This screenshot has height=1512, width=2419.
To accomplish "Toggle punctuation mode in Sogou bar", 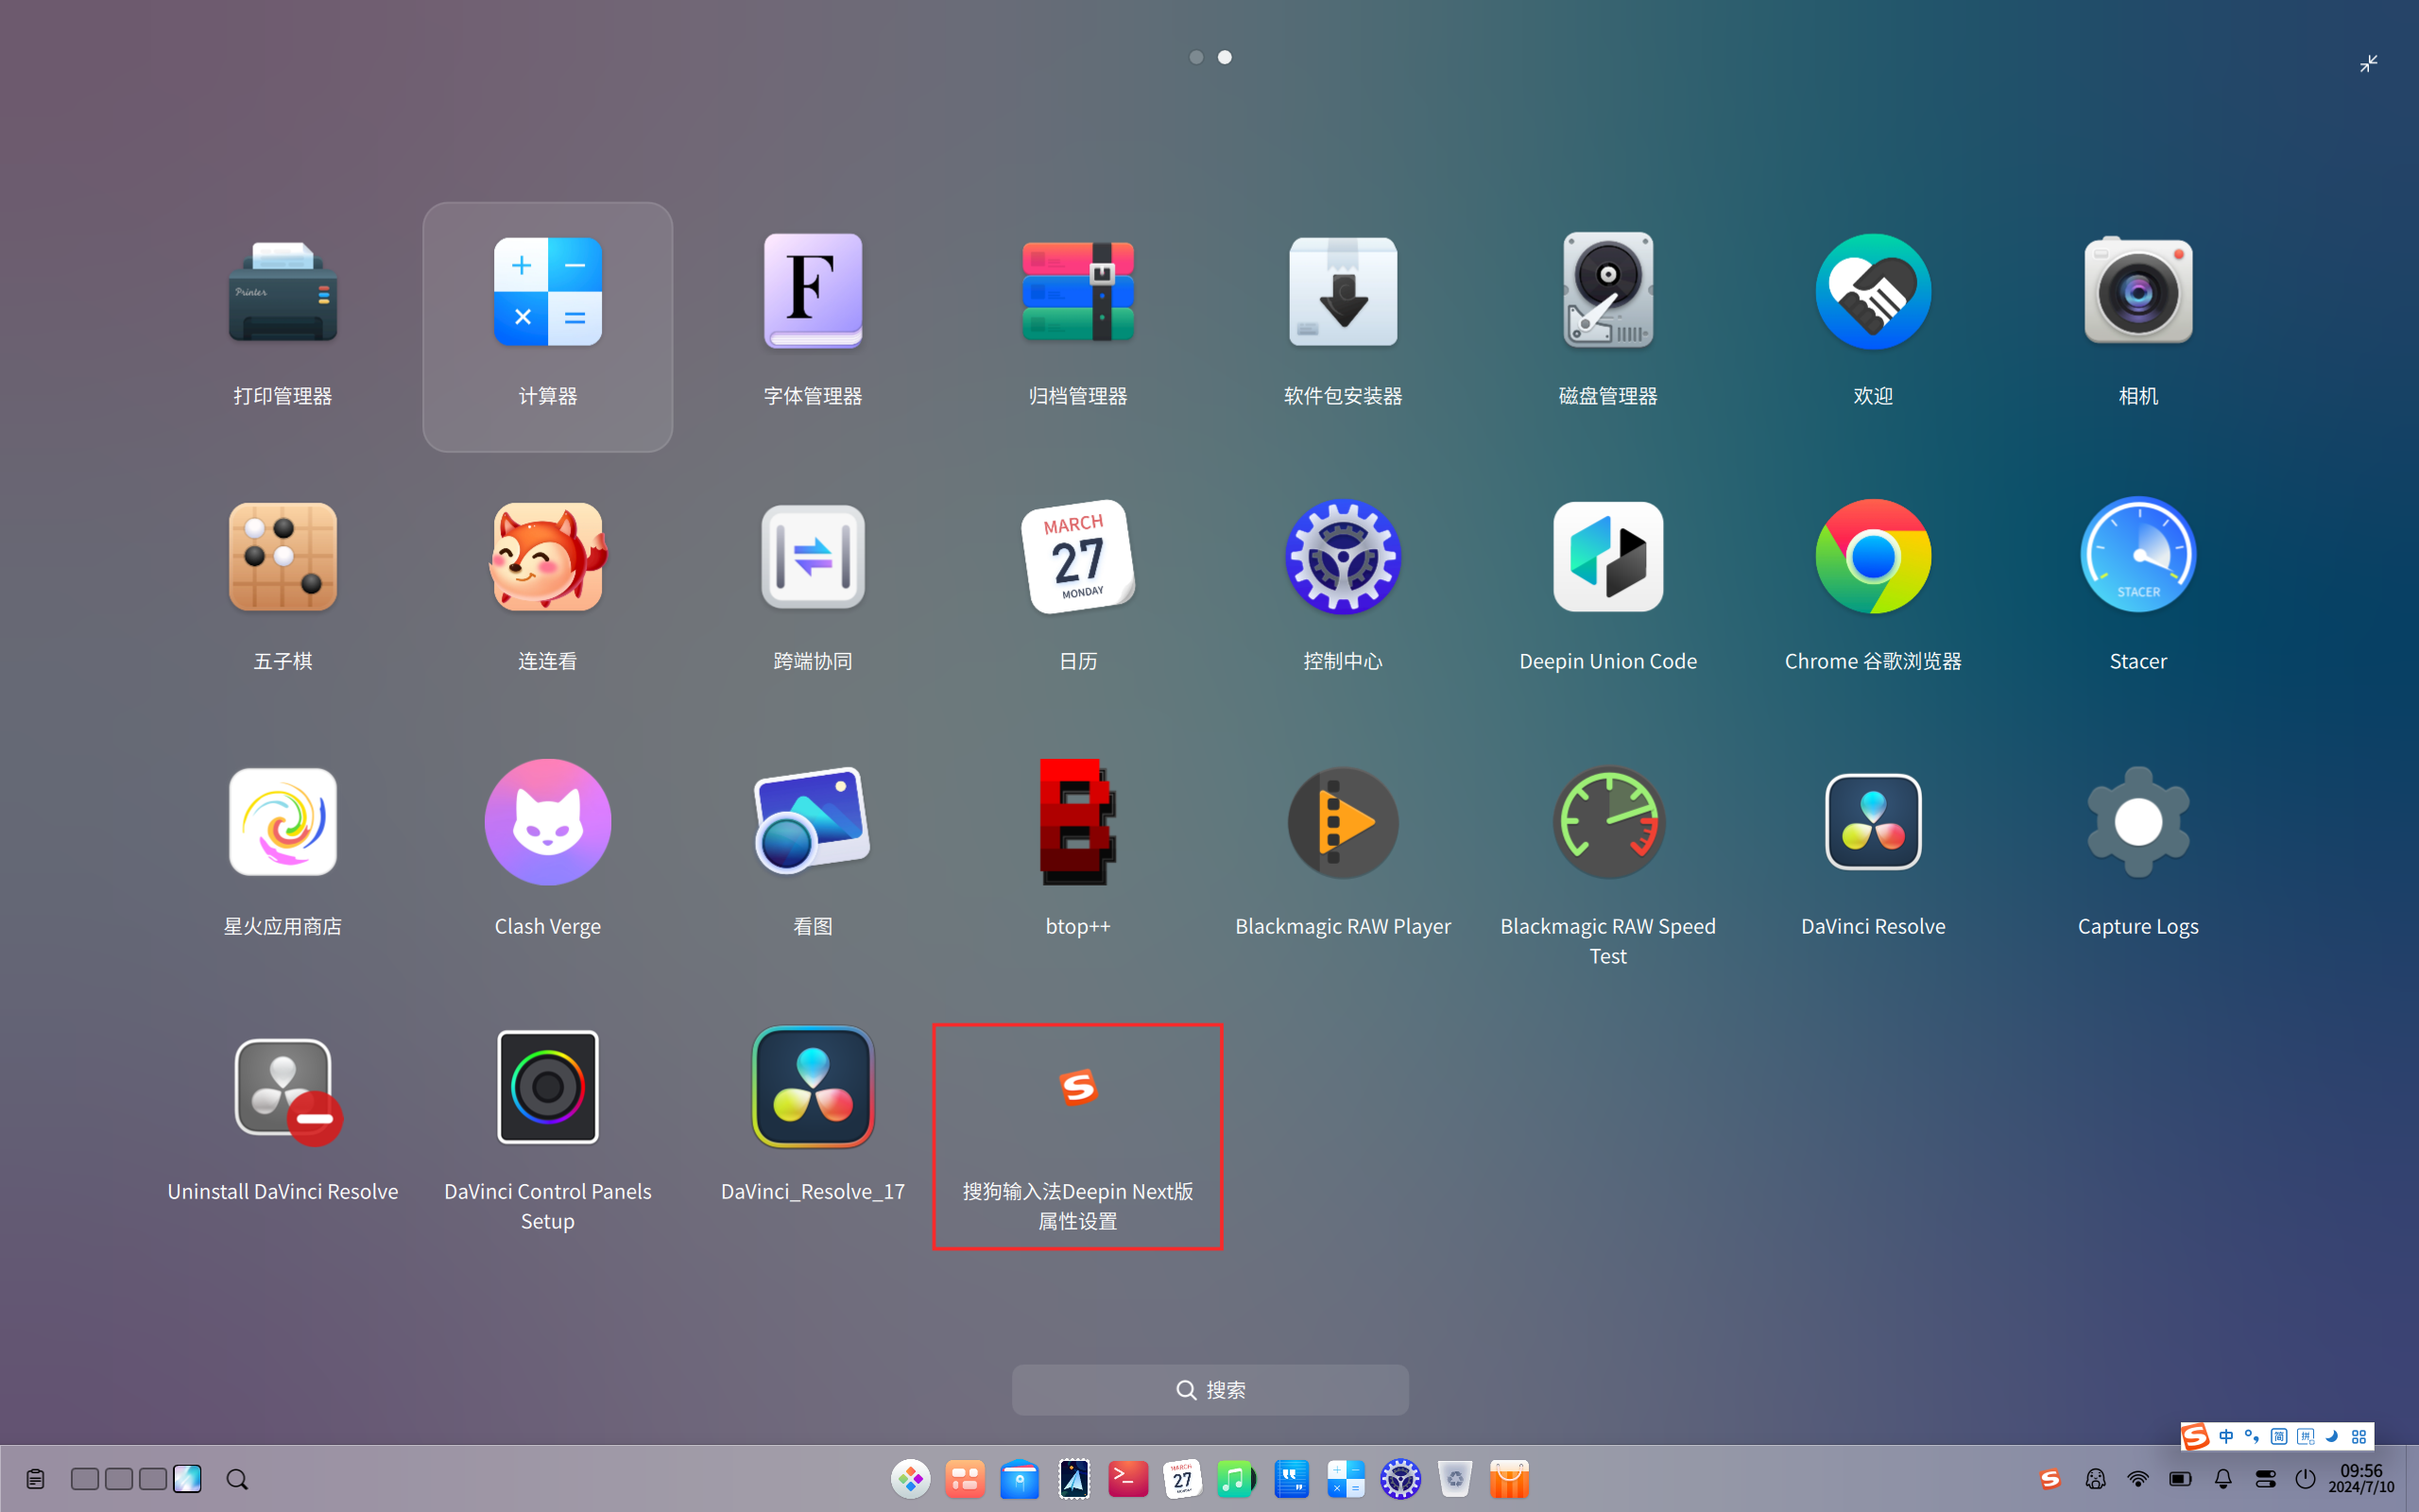I will [2252, 1436].
